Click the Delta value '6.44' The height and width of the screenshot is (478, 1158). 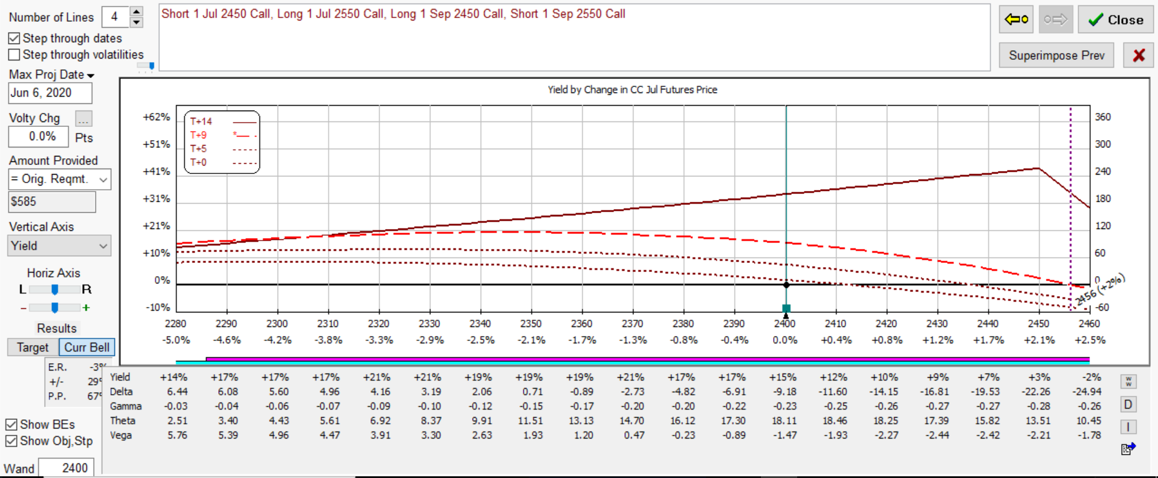[x=178, y=392]
